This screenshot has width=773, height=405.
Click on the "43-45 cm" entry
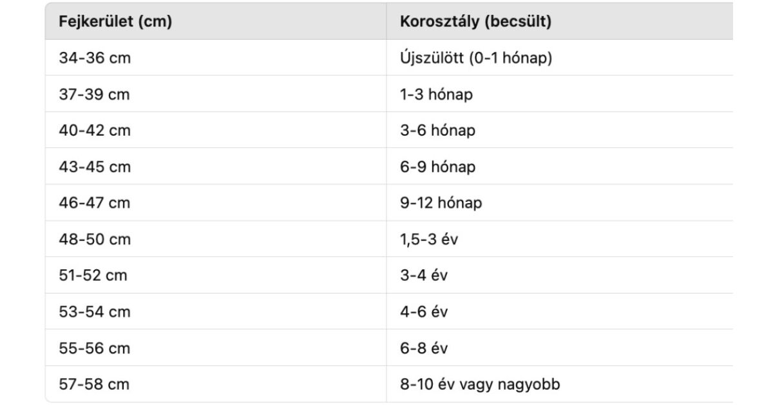[95, 167]
